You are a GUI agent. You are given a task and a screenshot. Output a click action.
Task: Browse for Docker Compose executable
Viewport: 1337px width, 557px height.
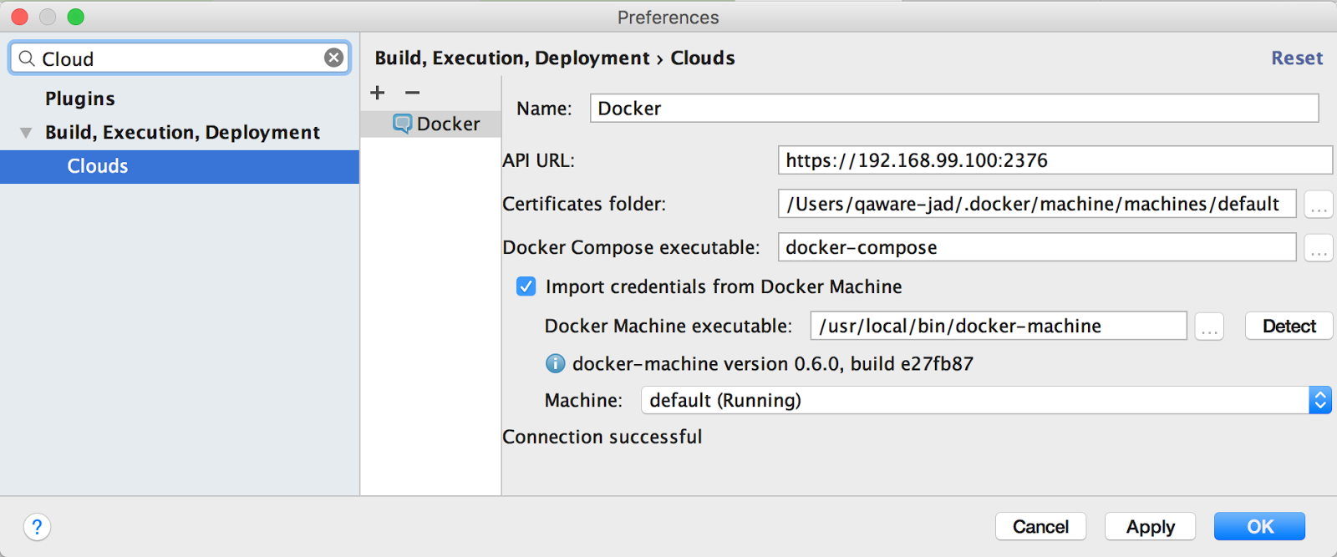tap(1318, 248)
